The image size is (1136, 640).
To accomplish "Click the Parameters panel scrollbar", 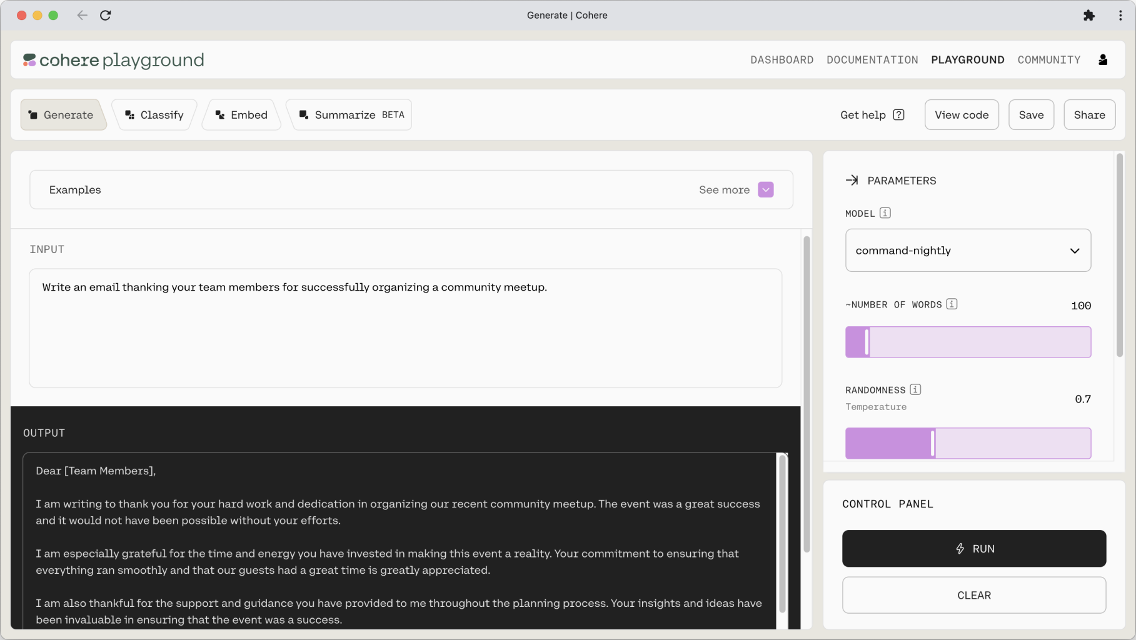I will [x=1120, y=255].
